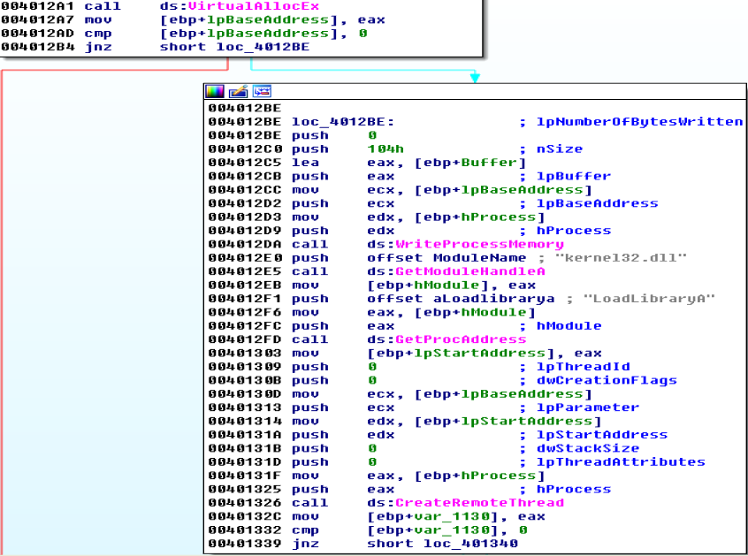Image resolution: width=748 pixels, height=556 pixels.
Task: Click [ebp+Buffer] operand in the lea instruction
Action: point(469,163)
